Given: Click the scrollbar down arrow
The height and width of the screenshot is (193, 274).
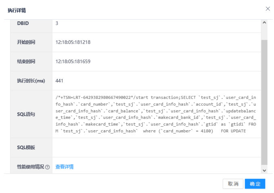Looking at the screenshot, I should click(x=264, y=171).
